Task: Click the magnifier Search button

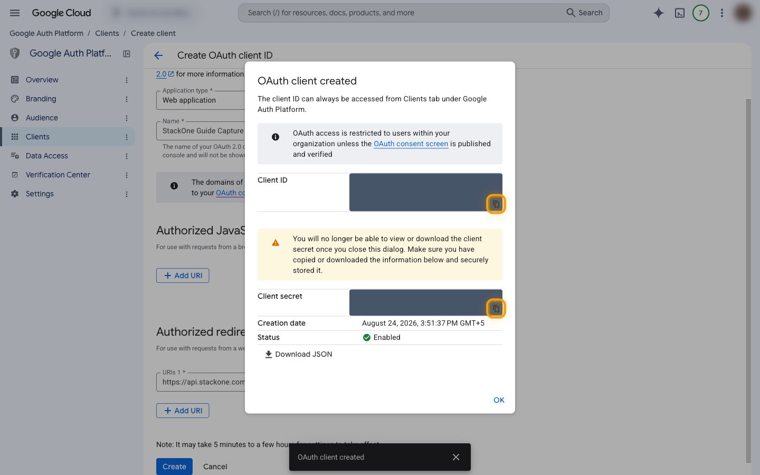Action: click(x=584, y=13)
